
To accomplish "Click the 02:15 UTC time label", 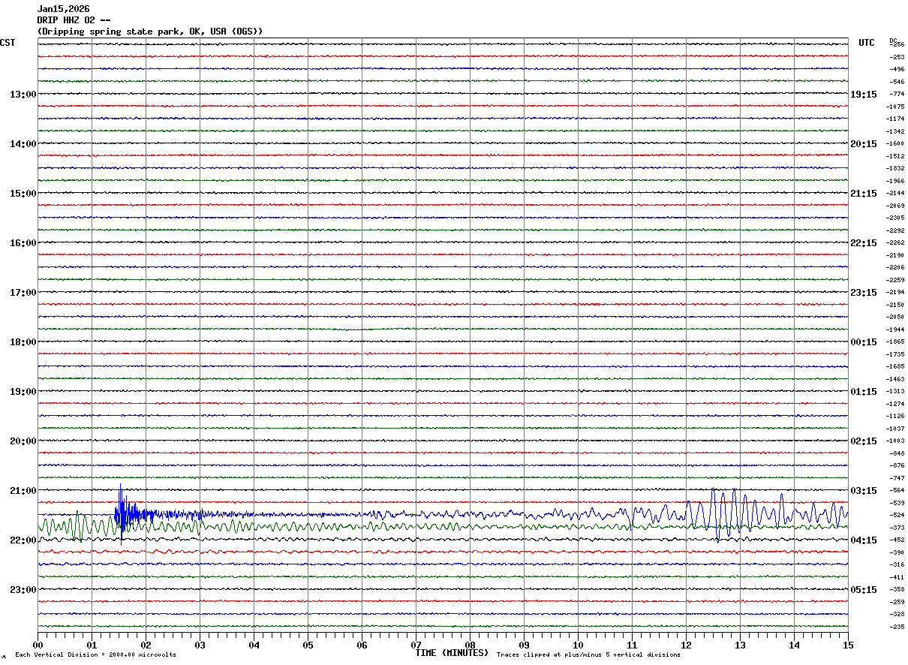I will point(864,441).
